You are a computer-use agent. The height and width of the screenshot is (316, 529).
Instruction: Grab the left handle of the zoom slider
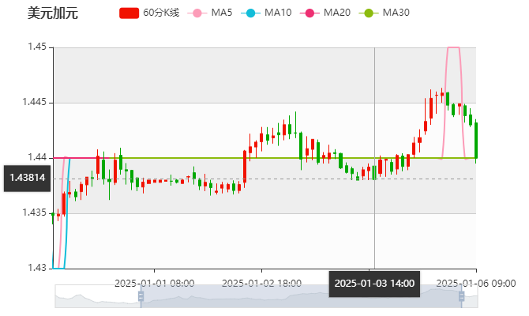point(139,296)
